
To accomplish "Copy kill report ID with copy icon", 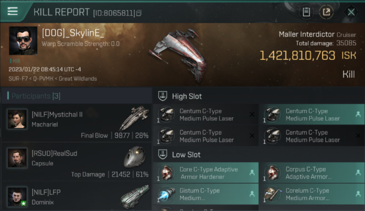I will (x=139, y=13).
